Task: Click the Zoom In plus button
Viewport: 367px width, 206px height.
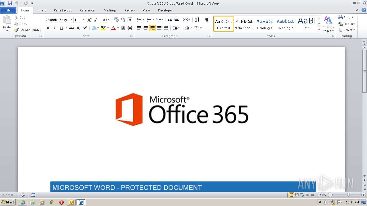Action: point(364,195)
